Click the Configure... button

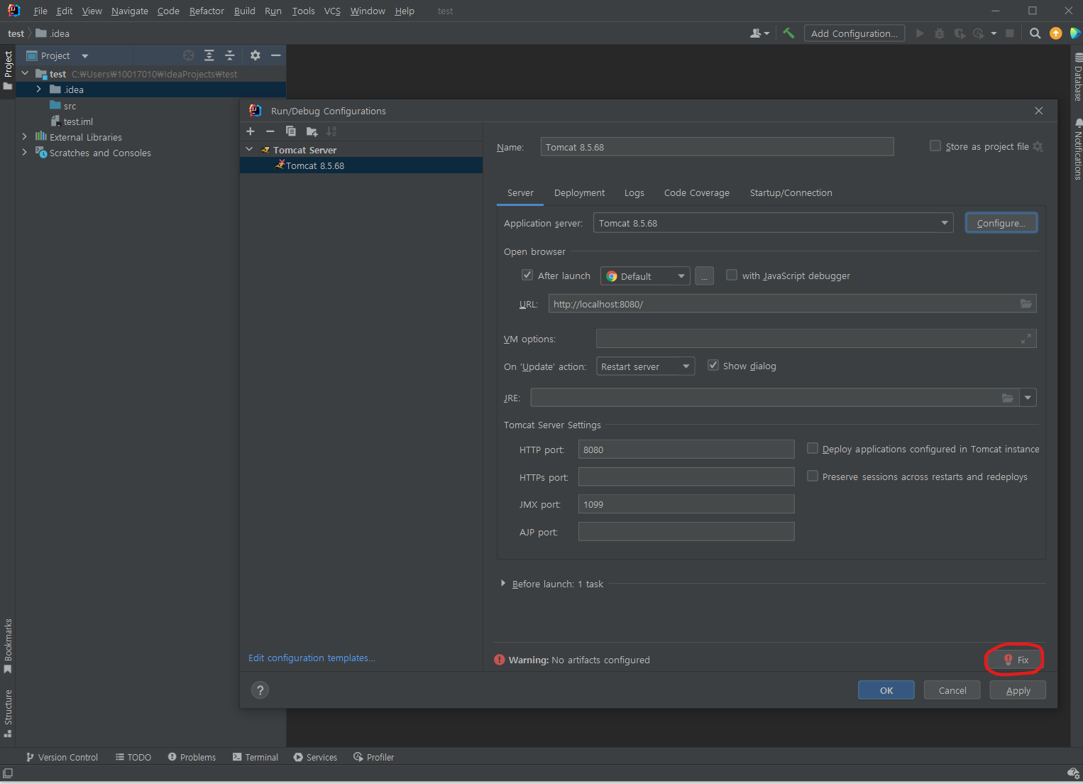click(x=1001, y=223)
